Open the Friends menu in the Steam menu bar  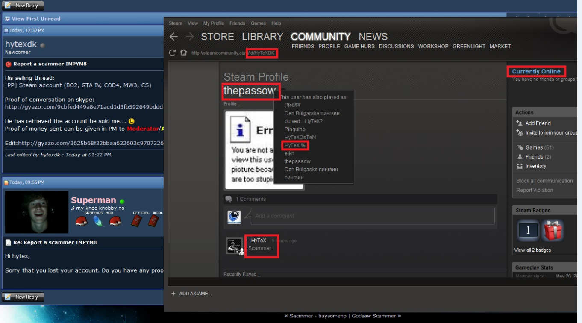tap(237, 23)
